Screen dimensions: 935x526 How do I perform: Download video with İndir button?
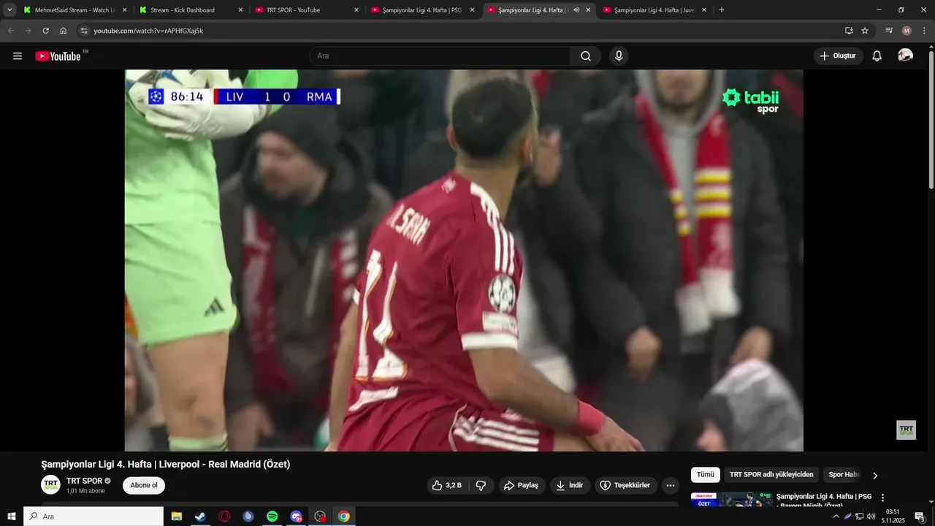coord(570,485)
